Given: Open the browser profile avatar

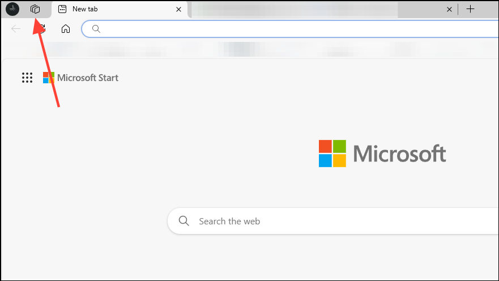Looking at the screenshot, I should point(12,9).
